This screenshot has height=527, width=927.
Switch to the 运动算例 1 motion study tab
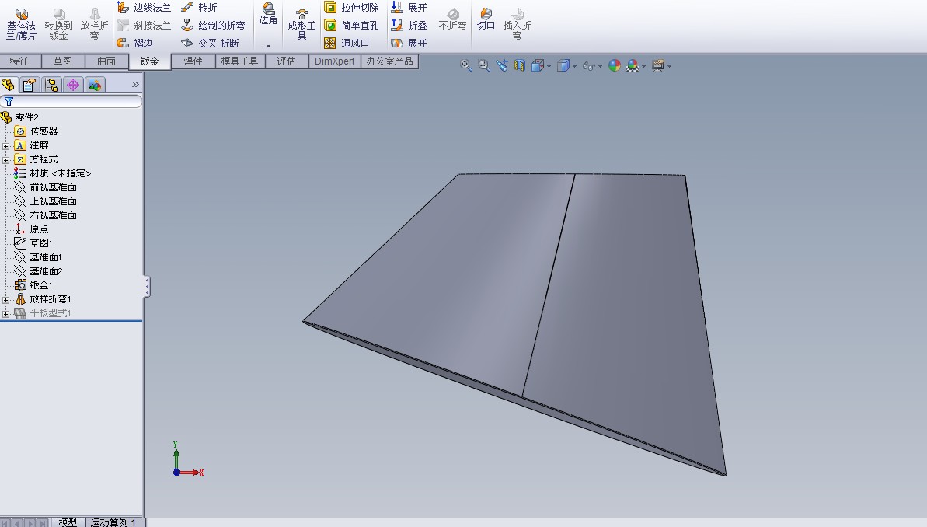pos(113,522)
